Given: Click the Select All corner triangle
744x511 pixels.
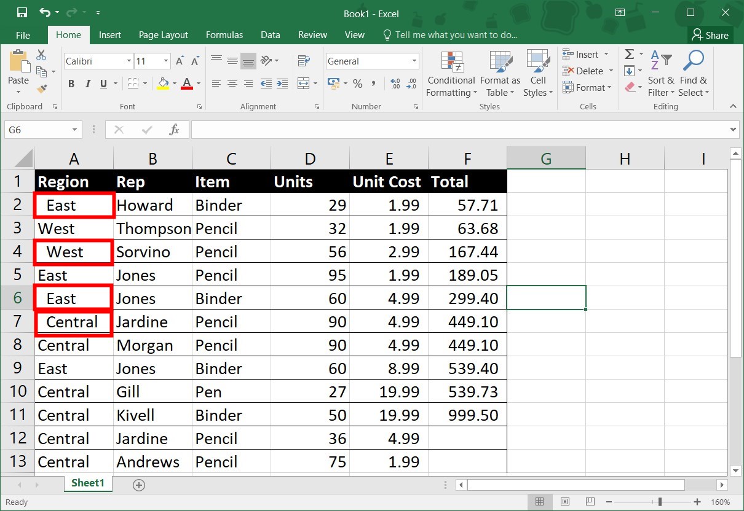Looking at the screenshot, I should 23,160.
